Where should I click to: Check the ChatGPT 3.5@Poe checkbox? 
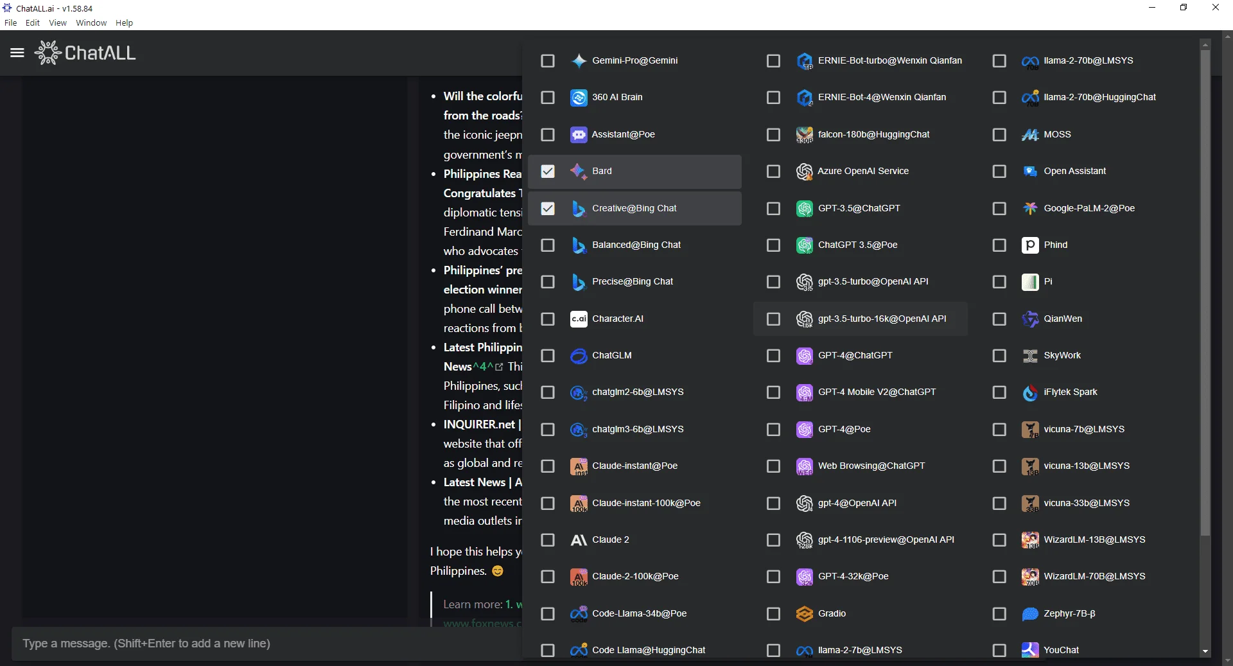coord(774,245)
